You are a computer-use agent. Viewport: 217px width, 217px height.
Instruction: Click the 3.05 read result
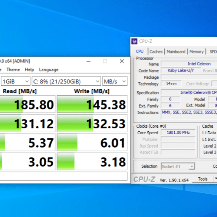28,161
